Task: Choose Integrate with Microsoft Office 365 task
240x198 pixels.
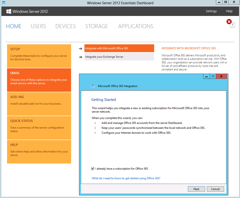Action: (x=119, y=48)
